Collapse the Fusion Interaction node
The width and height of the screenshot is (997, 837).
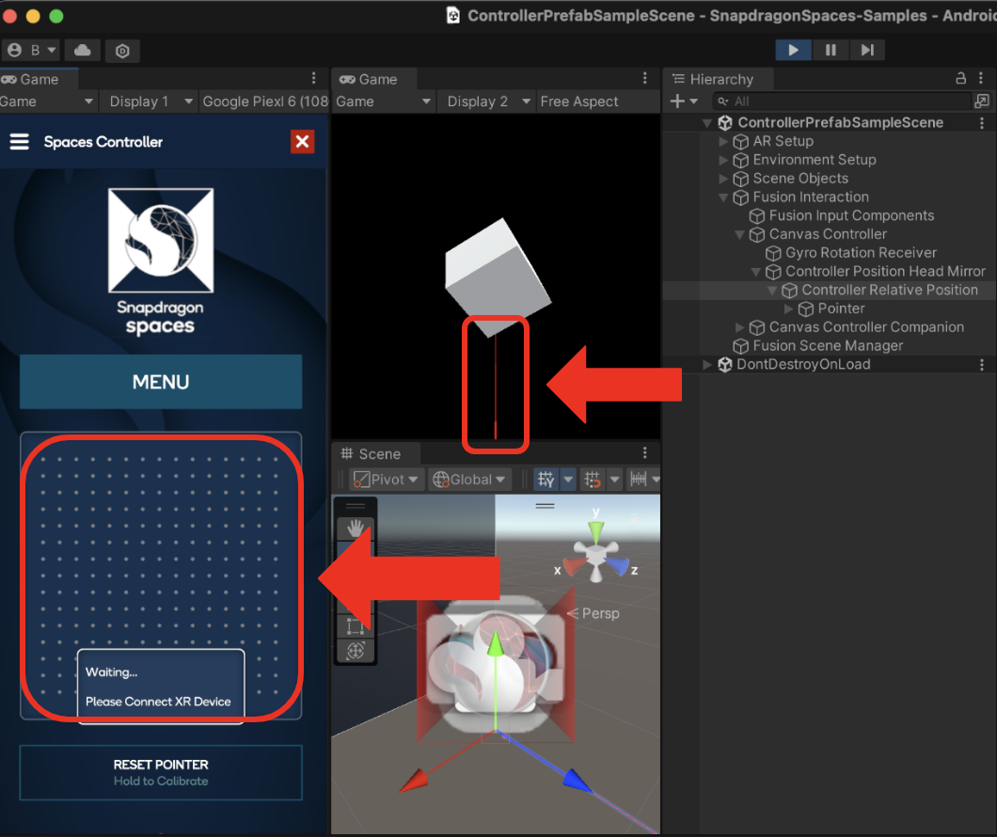coord(723,197)
